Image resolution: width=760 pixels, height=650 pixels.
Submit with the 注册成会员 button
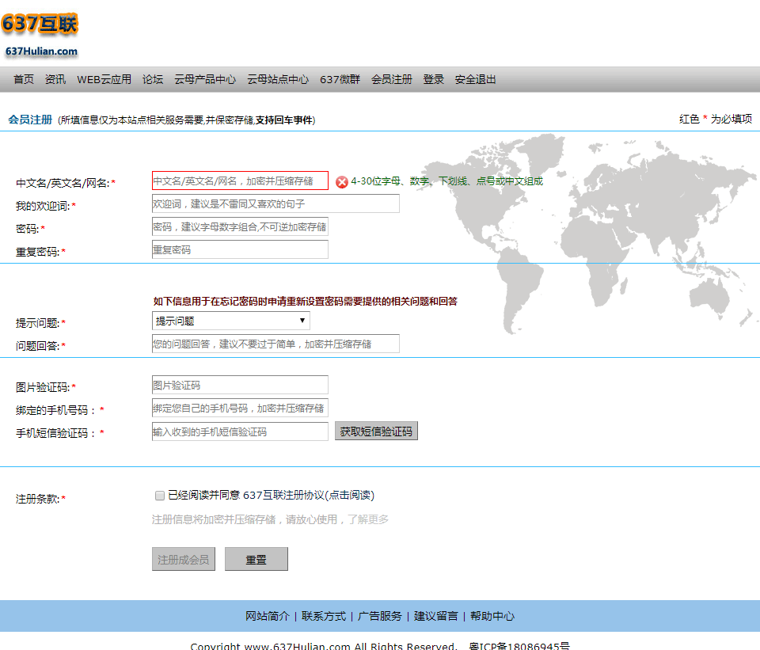point(183,560)
